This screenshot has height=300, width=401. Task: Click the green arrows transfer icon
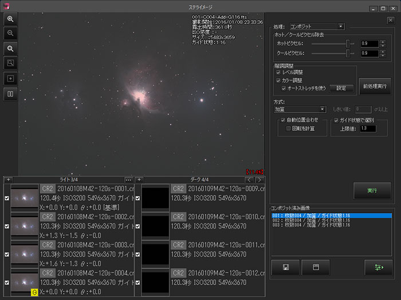(x=378, y=267)
